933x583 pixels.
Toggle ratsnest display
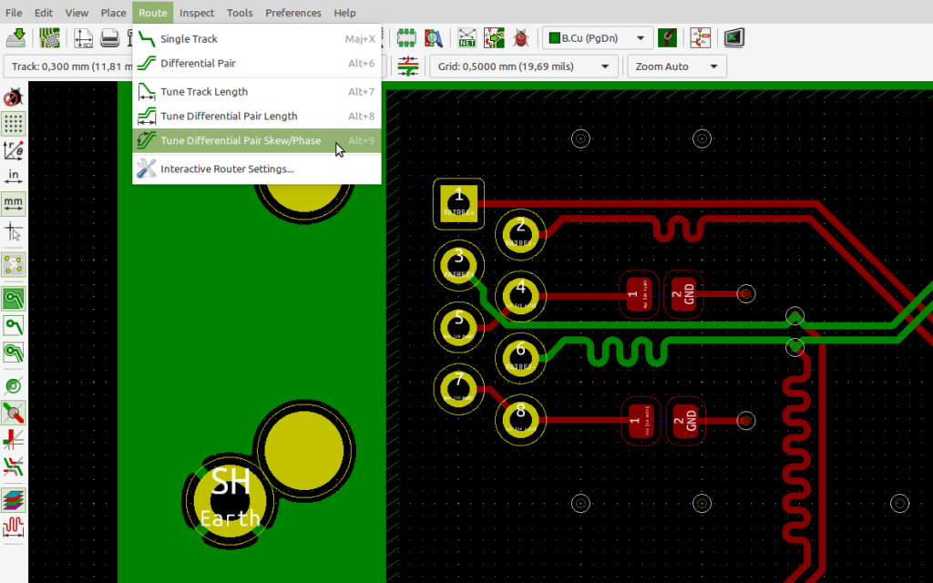[13, 265]
